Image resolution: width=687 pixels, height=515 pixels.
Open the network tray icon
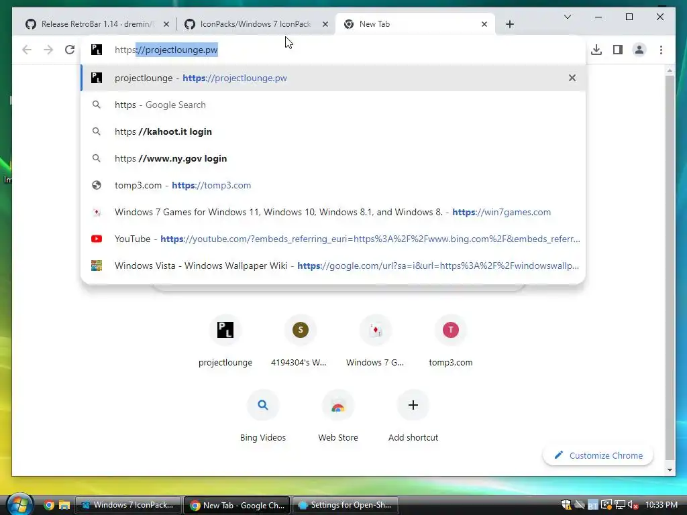point(619,505)
